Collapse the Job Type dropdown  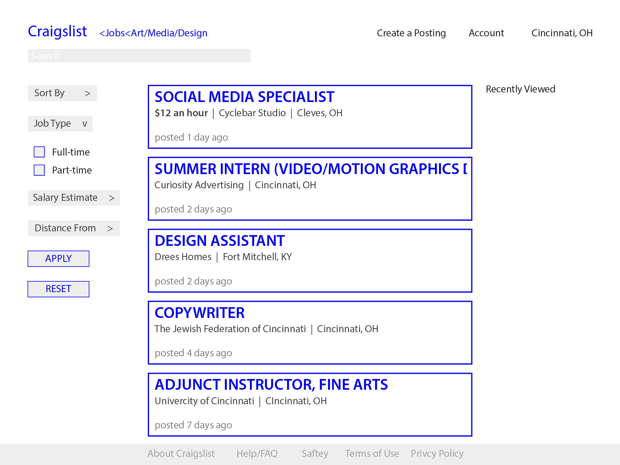pos(60,124)
